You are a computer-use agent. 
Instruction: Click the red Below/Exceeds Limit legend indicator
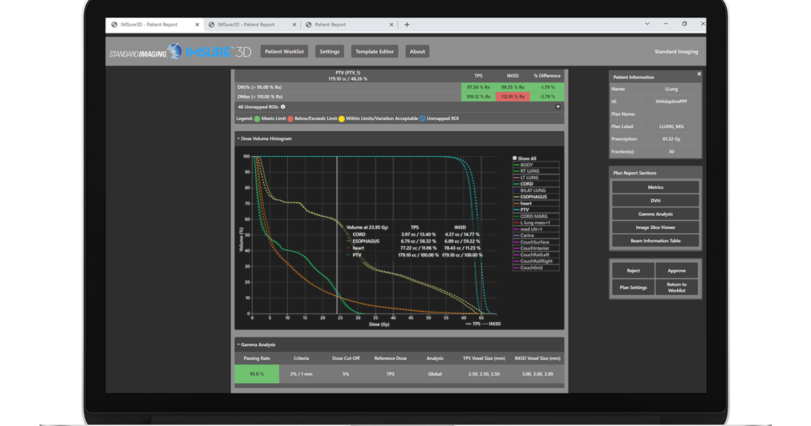click(x=289, y=119)
